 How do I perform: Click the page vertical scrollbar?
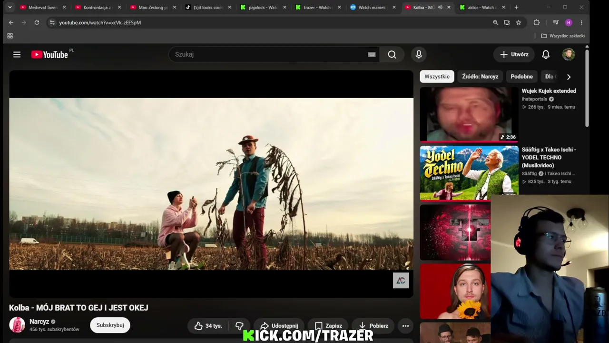[587, 88]
